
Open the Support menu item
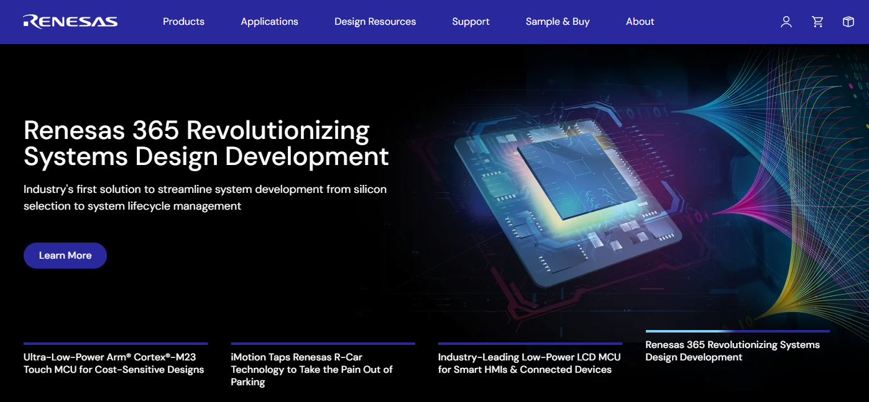pos(471,22)
